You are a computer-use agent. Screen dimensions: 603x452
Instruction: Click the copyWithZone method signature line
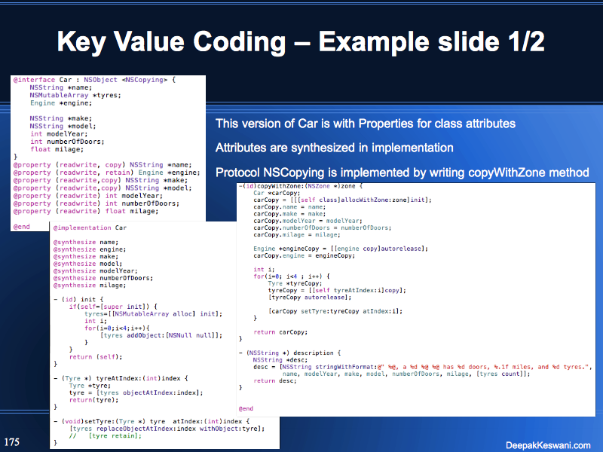(301, 185)
